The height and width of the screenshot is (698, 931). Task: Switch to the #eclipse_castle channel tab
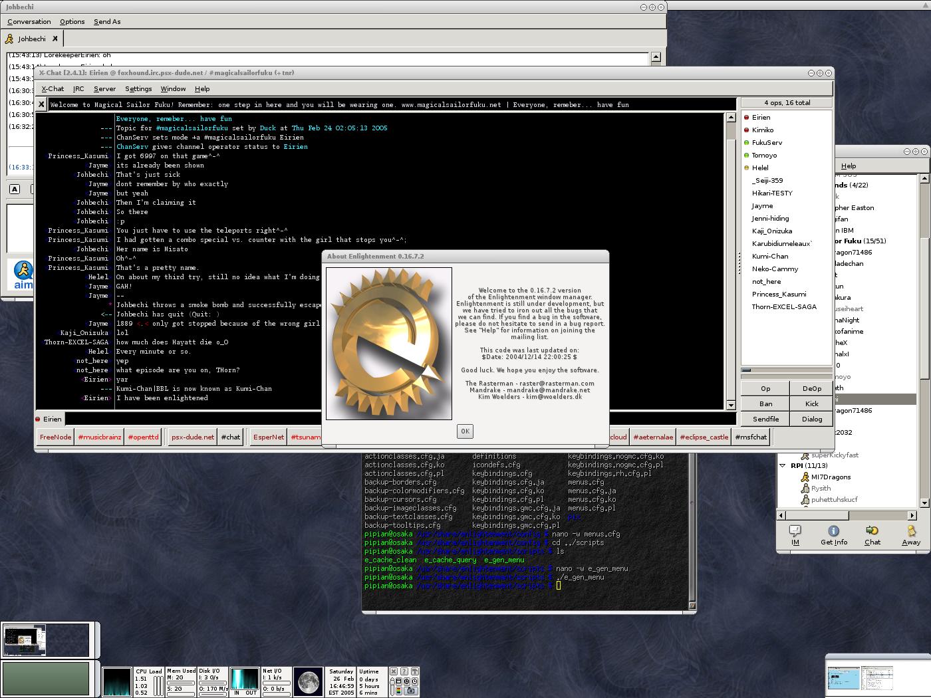pyautogui.click(x=704, y=437)
